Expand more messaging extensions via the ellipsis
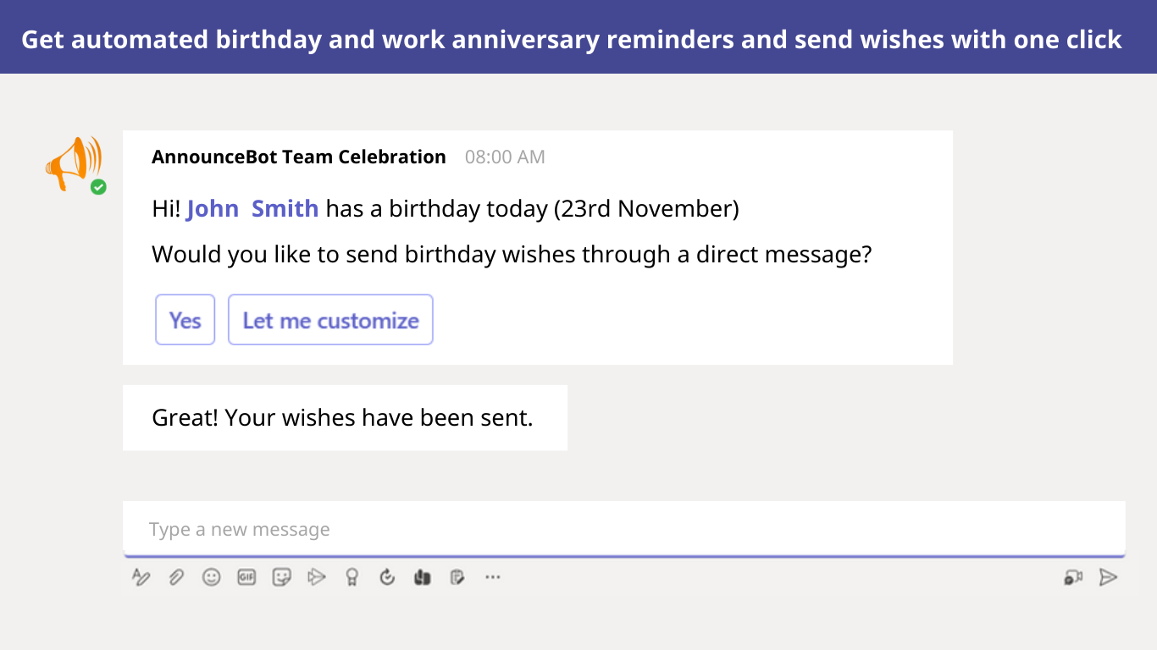The width and height of the screenshot is (1157, 650). pyautogui.click(x=493, y=577)
